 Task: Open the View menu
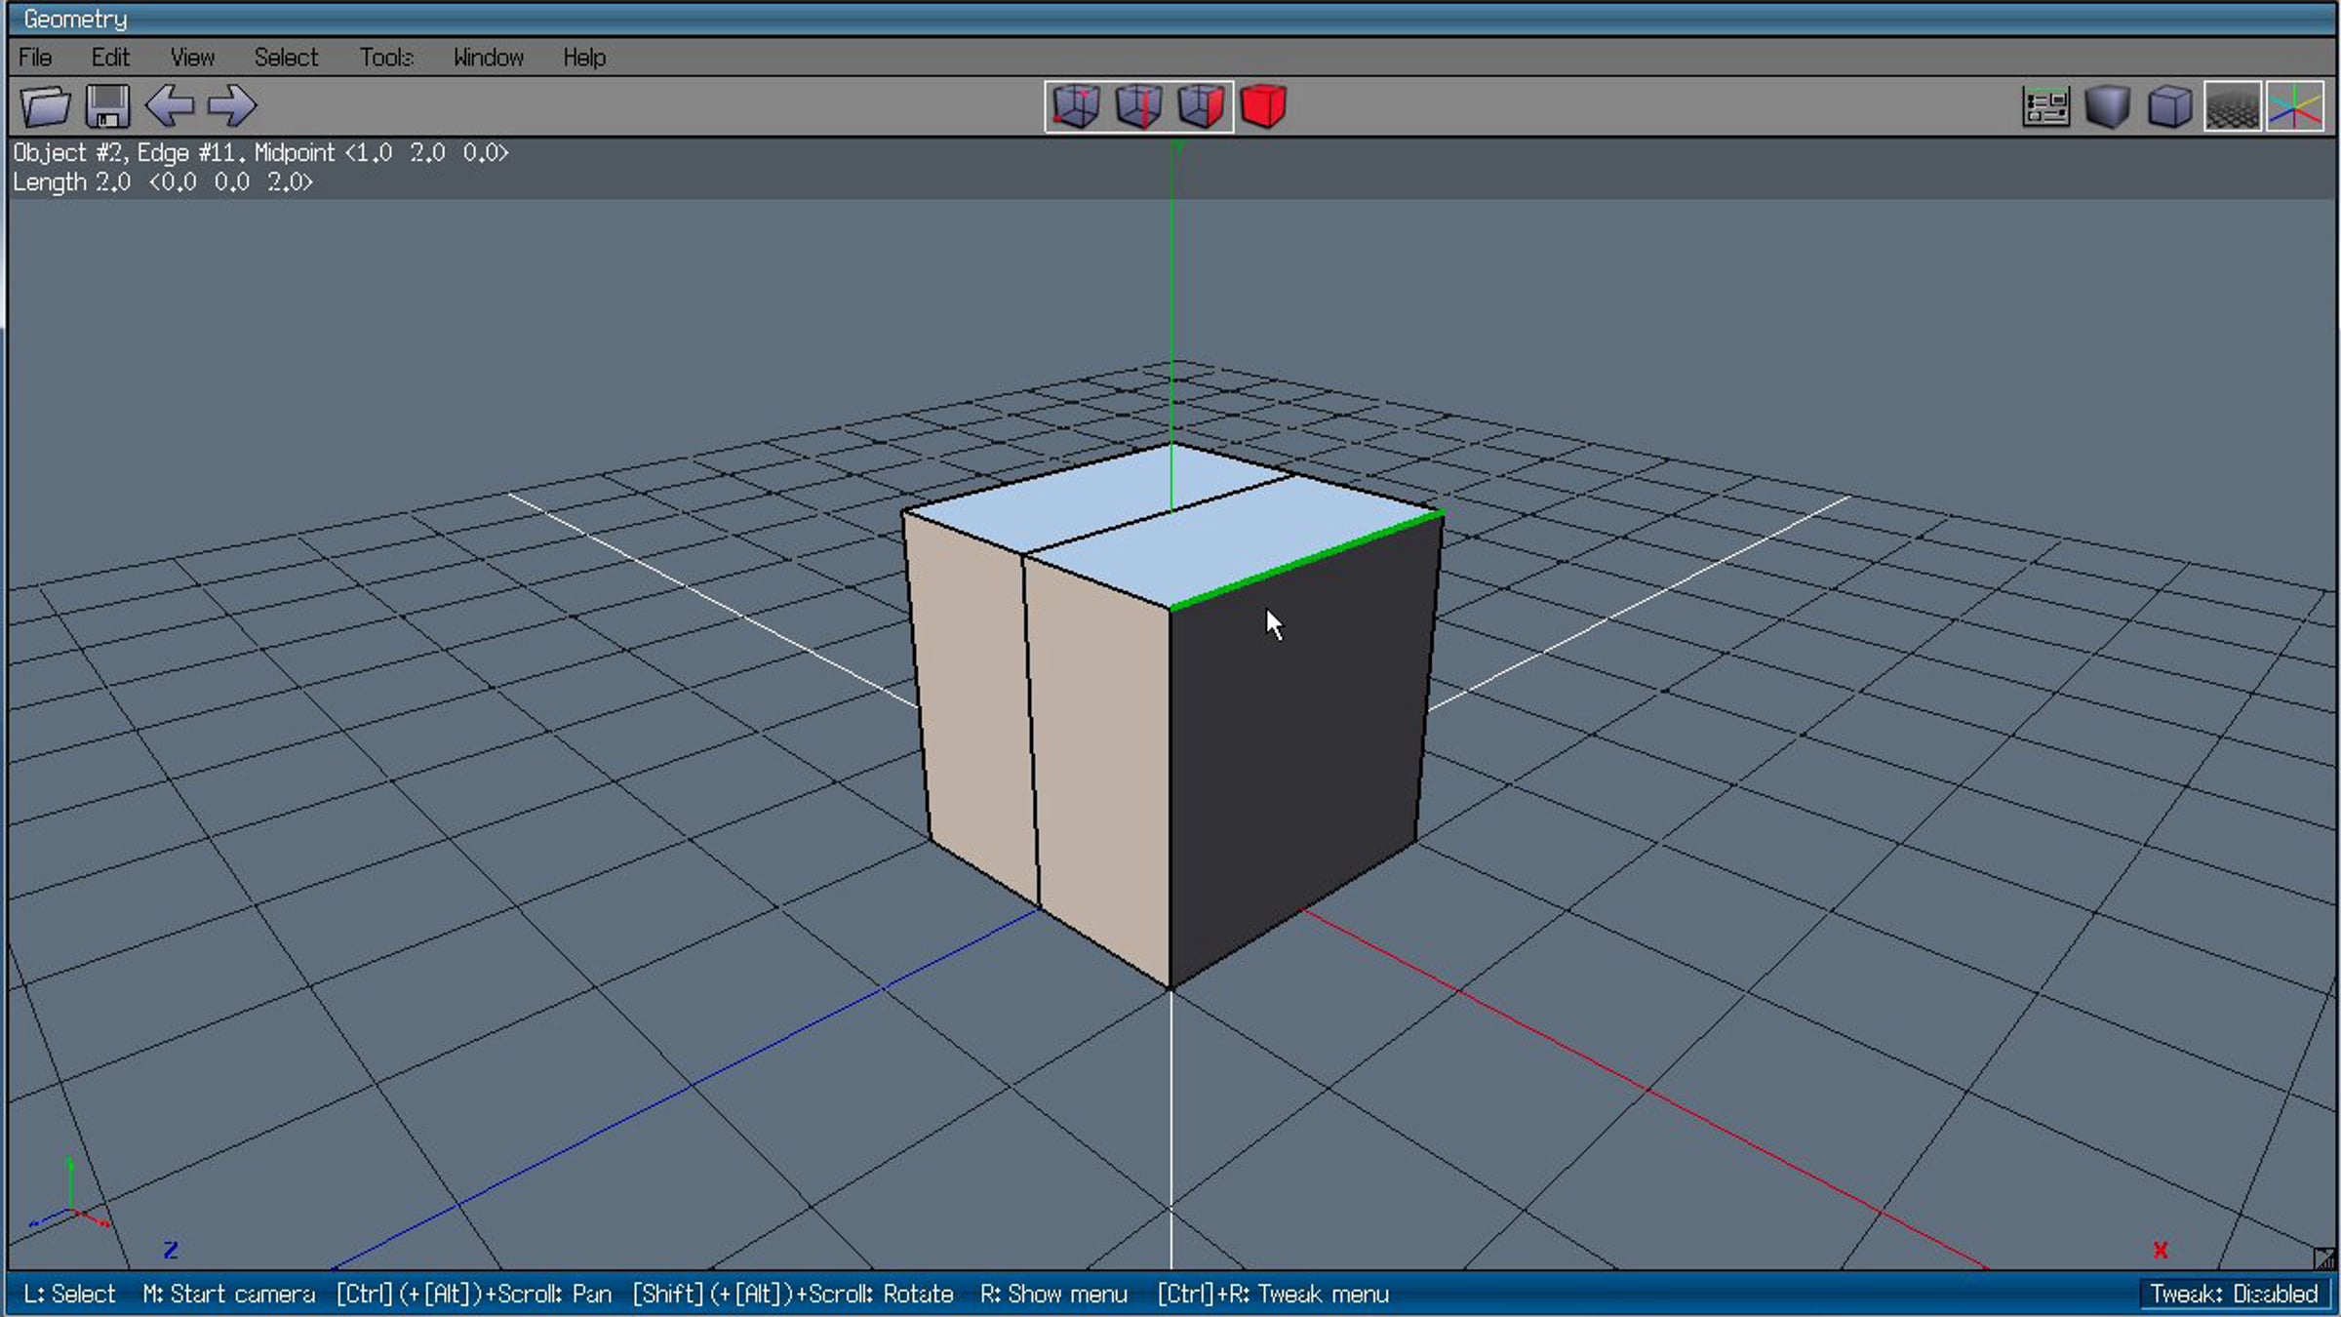[192, 58]
